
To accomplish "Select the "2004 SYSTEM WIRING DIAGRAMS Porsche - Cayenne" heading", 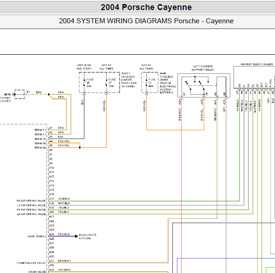I will coord(146,21).
